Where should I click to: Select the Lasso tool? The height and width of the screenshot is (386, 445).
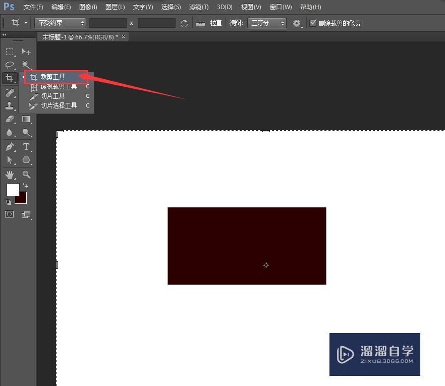pyautogui.click(x=10, y=65)
